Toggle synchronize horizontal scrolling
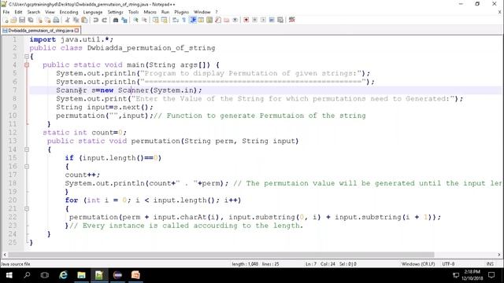The image size is (504, 283). coord(164,20)
